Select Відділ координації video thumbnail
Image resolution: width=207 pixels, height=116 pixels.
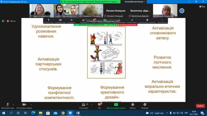point(42,11)
